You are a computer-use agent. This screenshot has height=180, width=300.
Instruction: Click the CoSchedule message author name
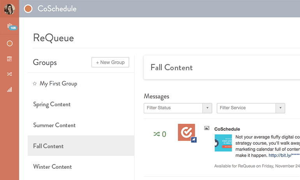point(227,129)
